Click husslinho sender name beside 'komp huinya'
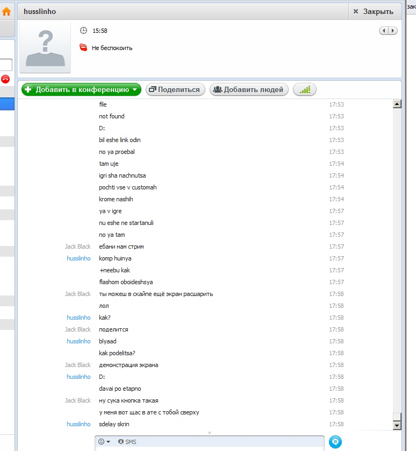Image resolution: width=416 pixels, height=451 pixels. 78,258
